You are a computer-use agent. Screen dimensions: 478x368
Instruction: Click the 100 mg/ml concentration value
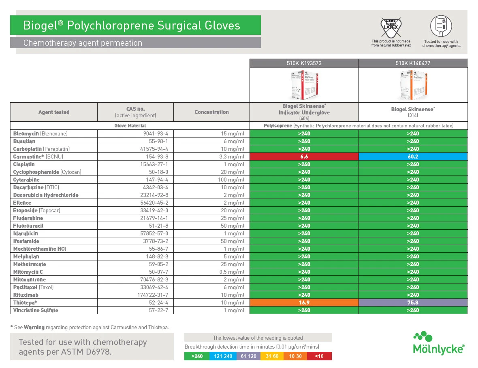[x=231, y=180]
